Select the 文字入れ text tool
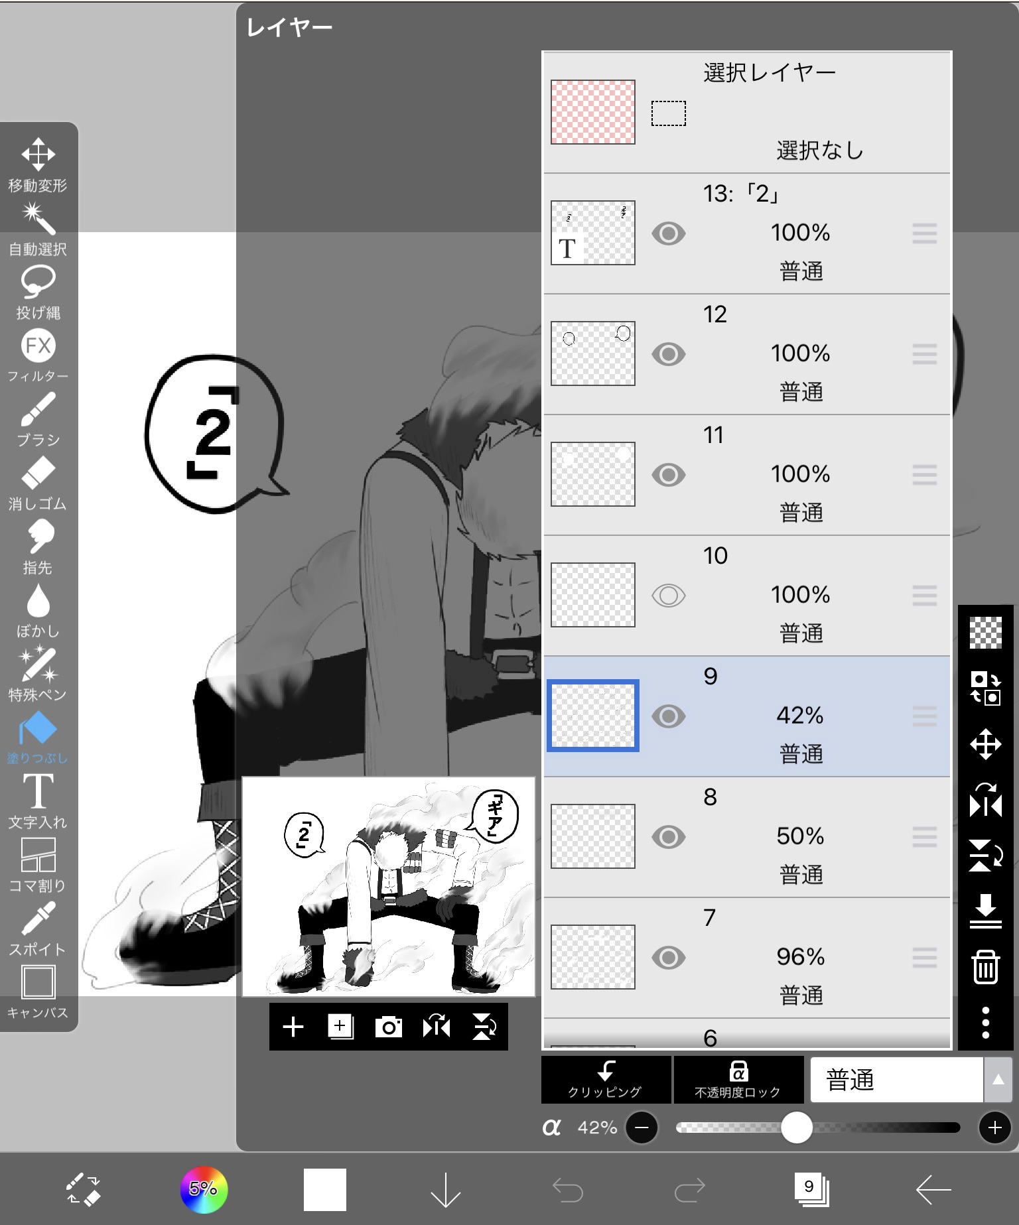The width and height of the screenshot is (1019, 1225). (x=38, y=802)
